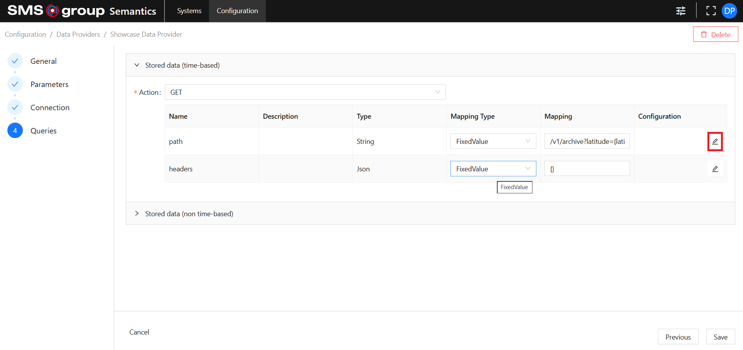
Task: Click the headers Mapping input field
Action: [x=587, y=169]
